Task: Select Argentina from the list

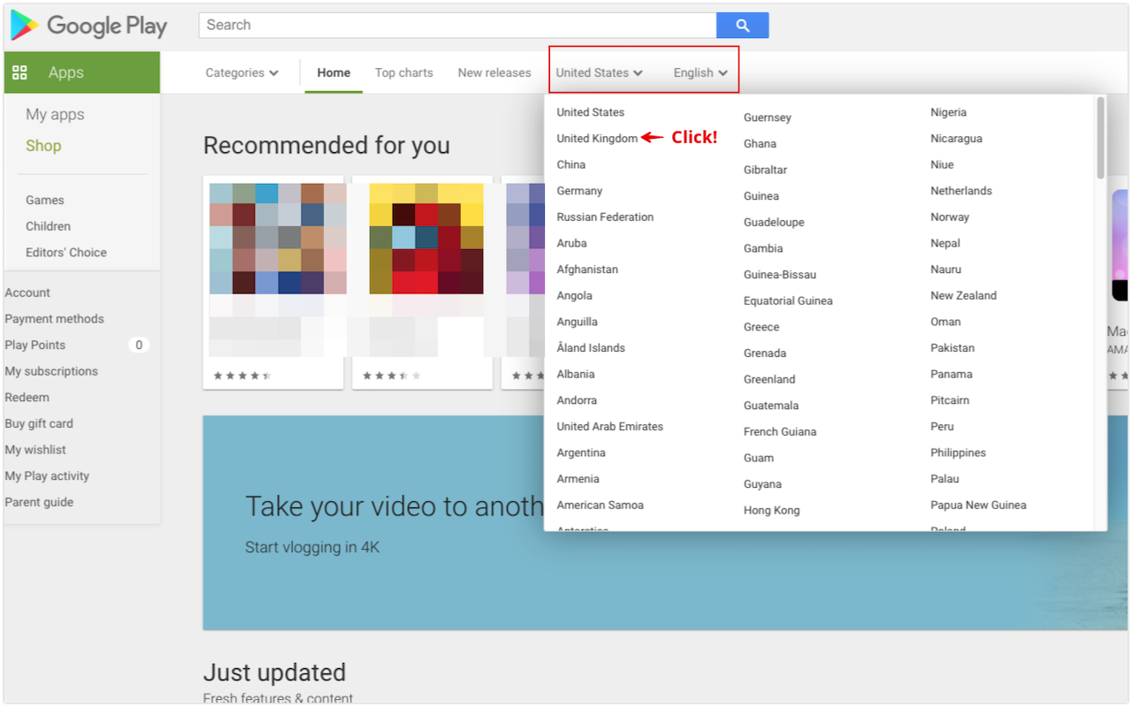Action: [x=581, y=452]
